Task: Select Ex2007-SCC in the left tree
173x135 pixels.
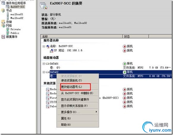Action: click(18, 7)
